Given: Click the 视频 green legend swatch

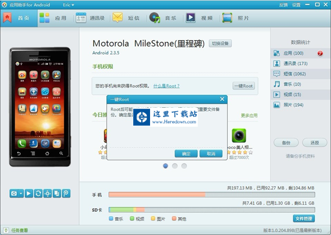Looking at the screenshot, I should pos(132,219).
